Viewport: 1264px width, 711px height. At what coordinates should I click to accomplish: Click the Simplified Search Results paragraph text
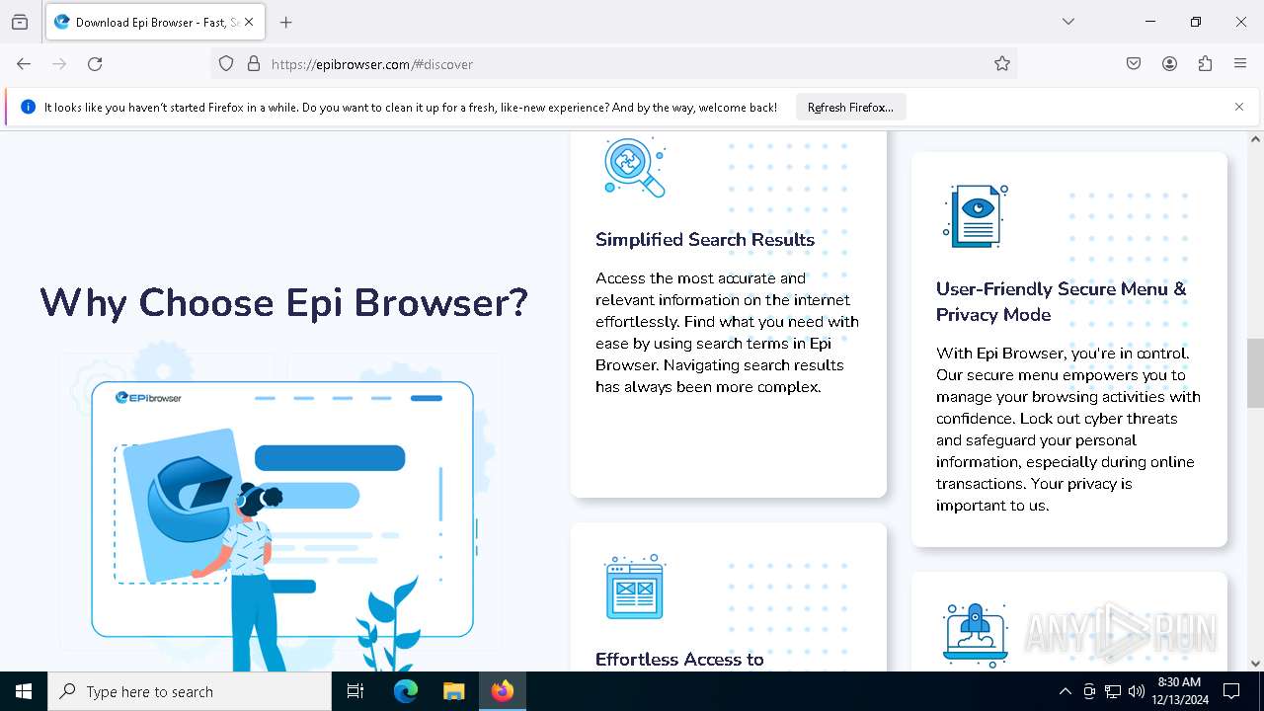click(x=728, y=332)
